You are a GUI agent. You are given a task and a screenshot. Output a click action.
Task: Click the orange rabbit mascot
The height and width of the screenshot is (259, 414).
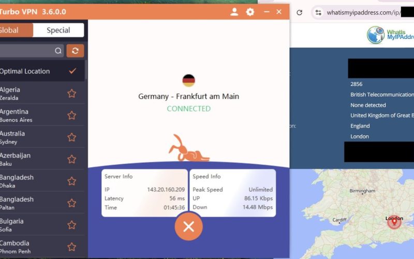(x=189, y=148)
